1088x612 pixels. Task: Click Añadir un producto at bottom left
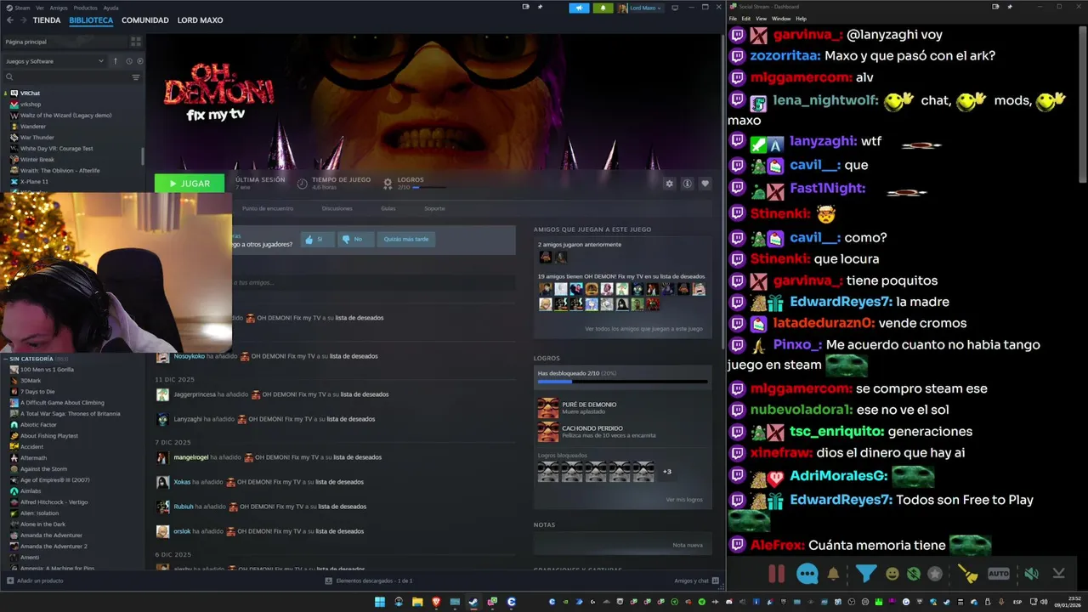coord(34,581)
